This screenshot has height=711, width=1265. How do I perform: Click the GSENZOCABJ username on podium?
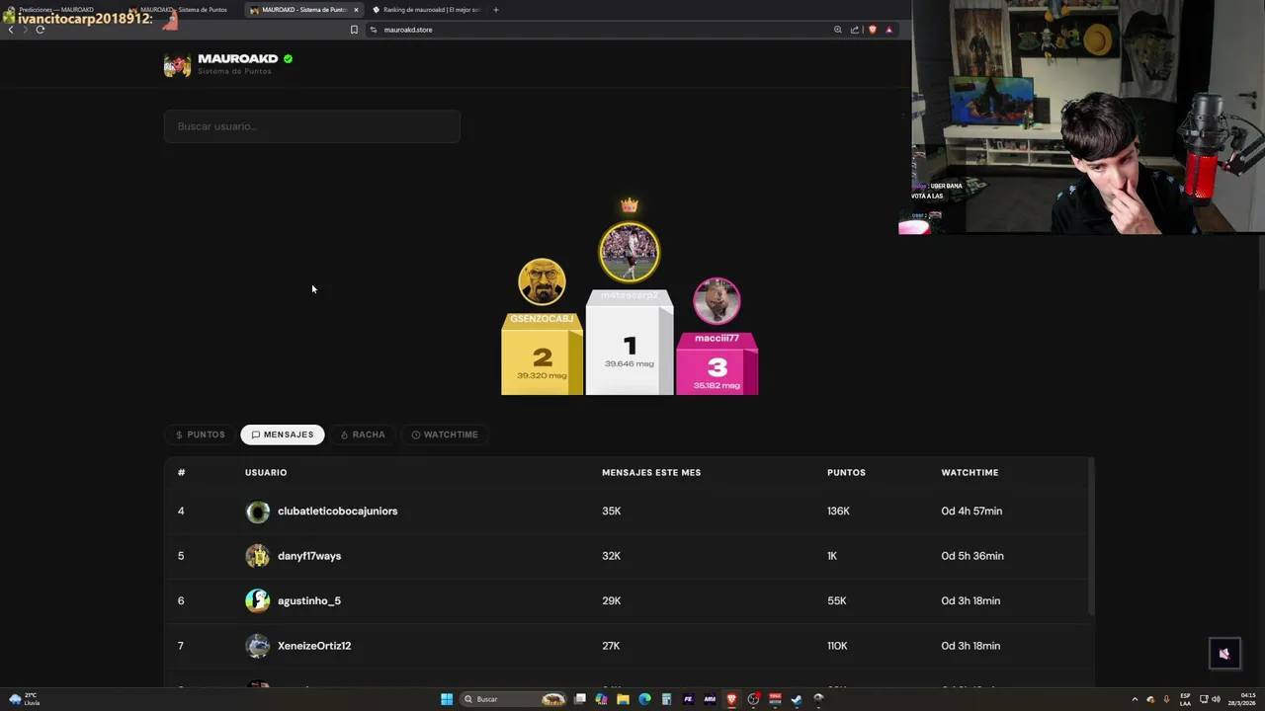(542, 319)
